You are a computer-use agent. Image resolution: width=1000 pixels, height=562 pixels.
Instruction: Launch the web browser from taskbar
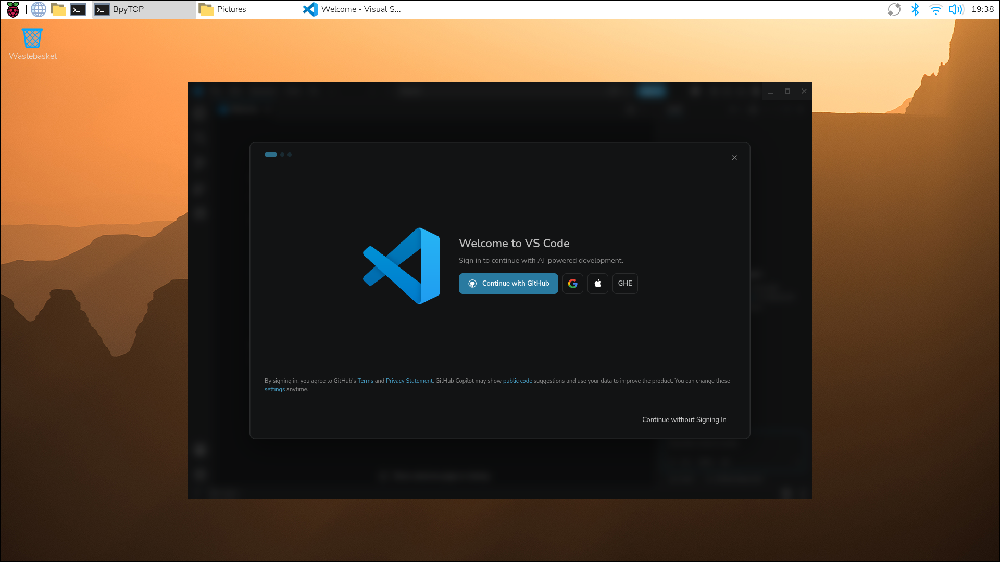tap(39, 9)
